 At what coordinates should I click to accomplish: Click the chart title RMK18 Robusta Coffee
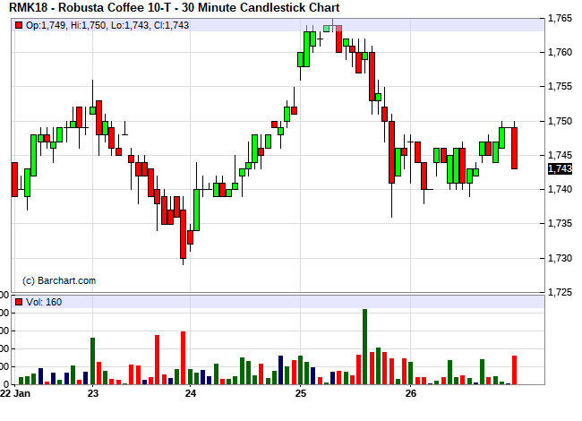[174, 7]
